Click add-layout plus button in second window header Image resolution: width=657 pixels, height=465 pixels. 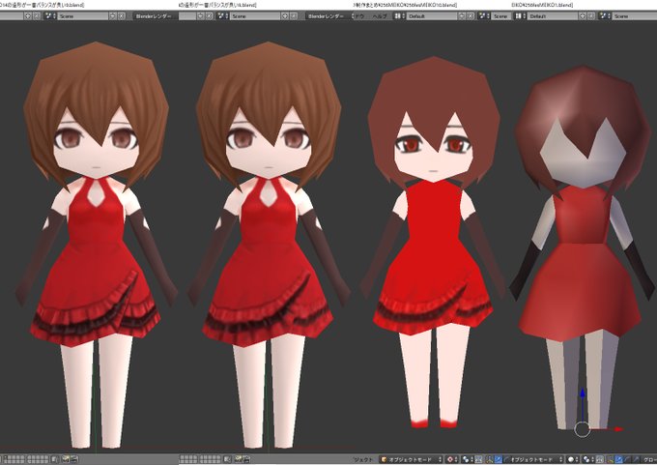200,15
